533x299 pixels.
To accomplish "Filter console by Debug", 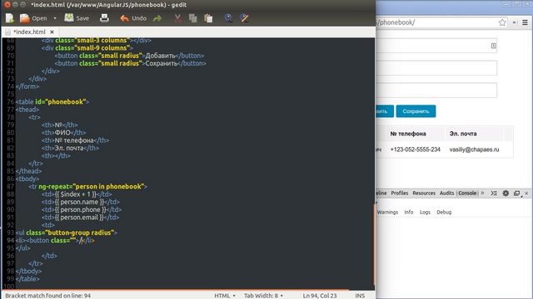I will (444, 213).
